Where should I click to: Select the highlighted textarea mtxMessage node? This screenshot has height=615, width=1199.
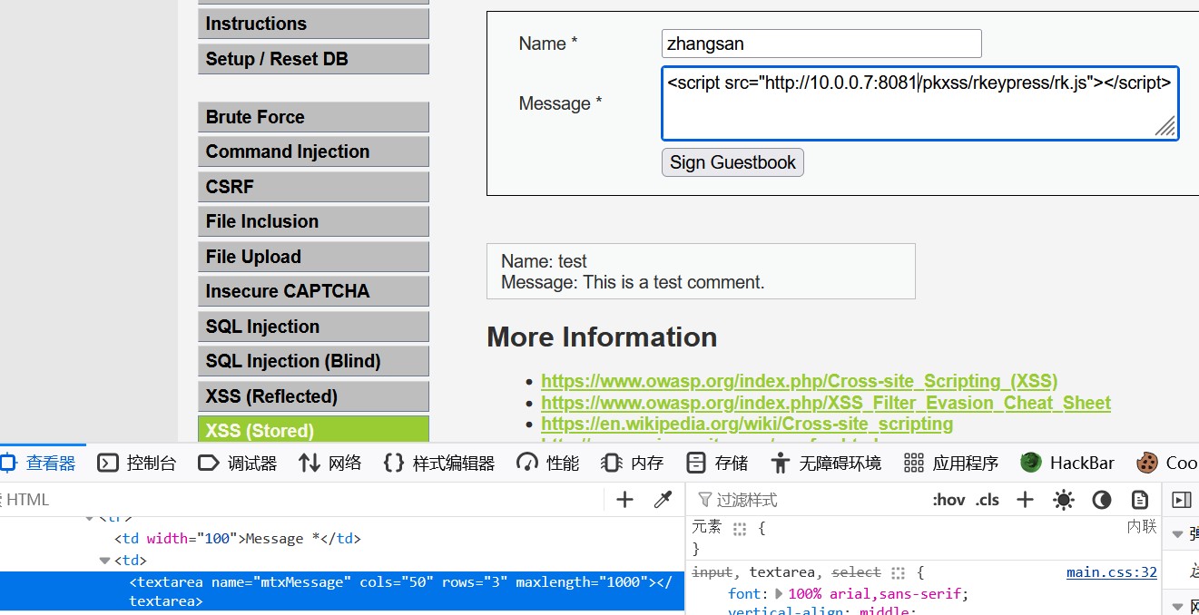tap(342, 591)
